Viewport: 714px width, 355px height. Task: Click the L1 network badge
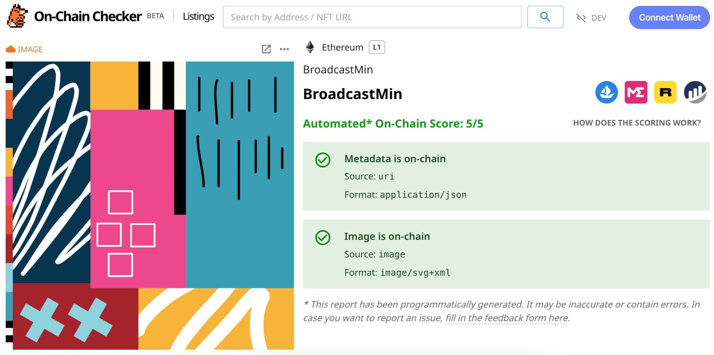point(376,47)
